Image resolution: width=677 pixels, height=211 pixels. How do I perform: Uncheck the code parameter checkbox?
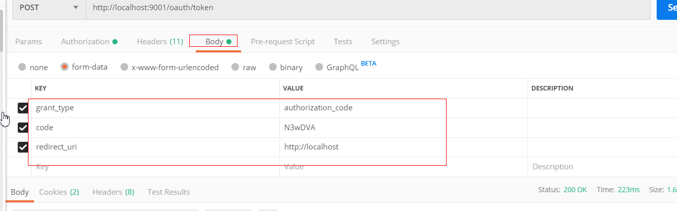(23, 128)
